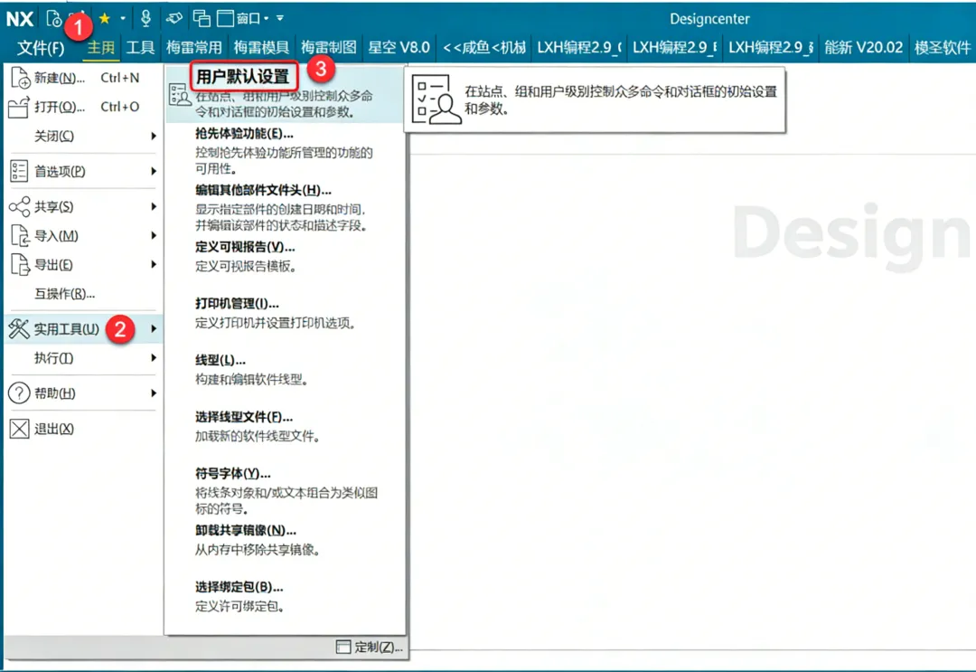Select 退出(X) exit menu entry text
The width and height of the screenshot is (976, 672).
tap(54, 429)
